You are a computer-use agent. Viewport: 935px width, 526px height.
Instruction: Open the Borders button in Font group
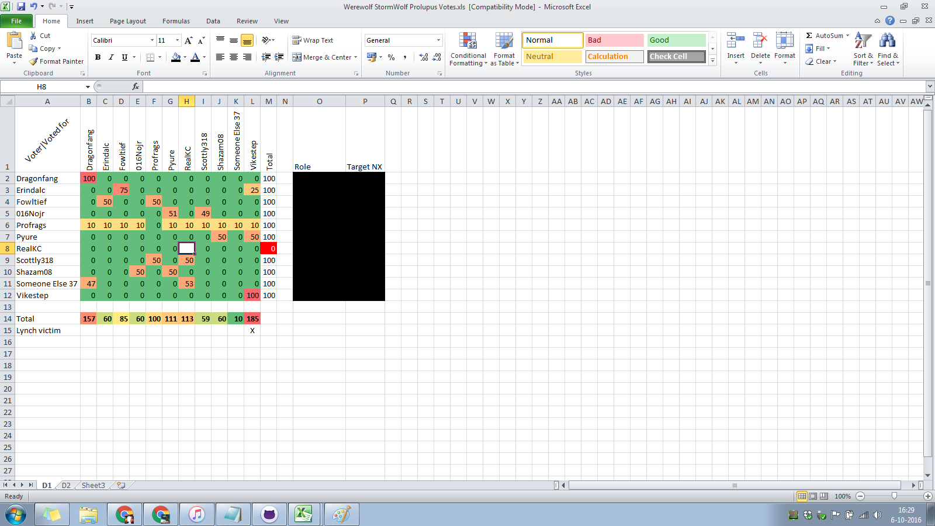point(150,57)
